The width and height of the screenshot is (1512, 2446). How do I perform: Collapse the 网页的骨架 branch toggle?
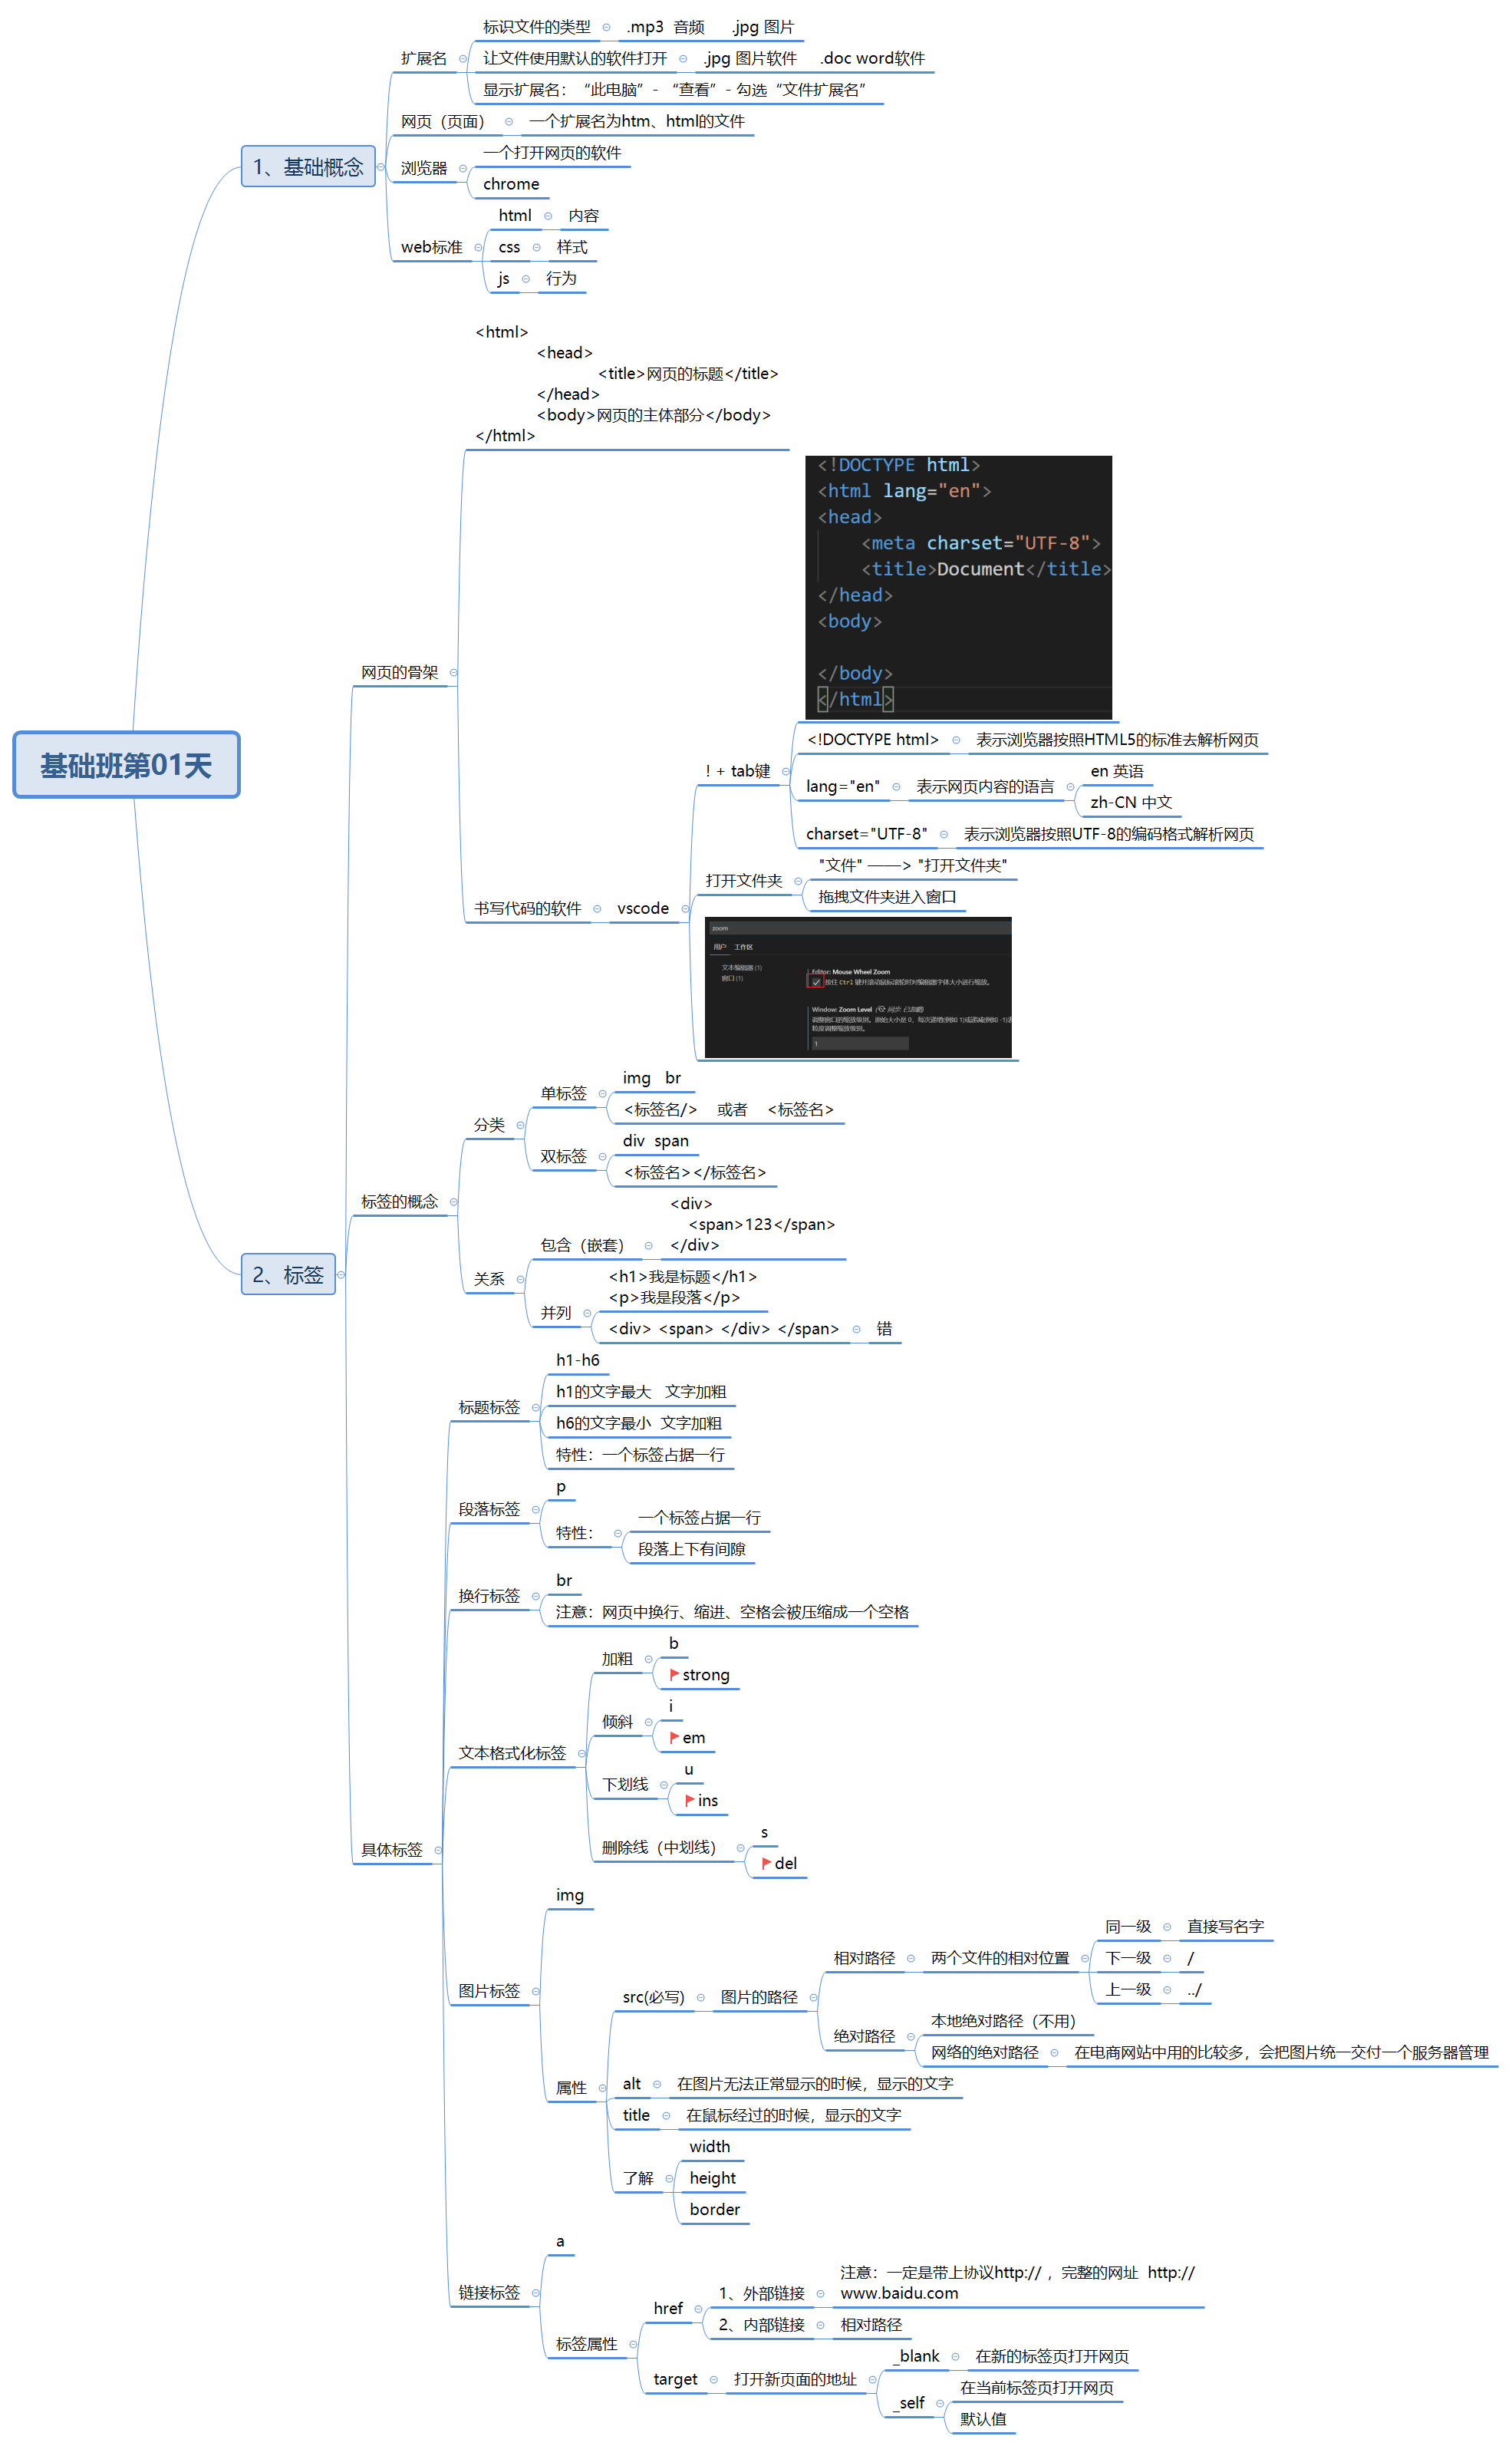tap(453, 672)
